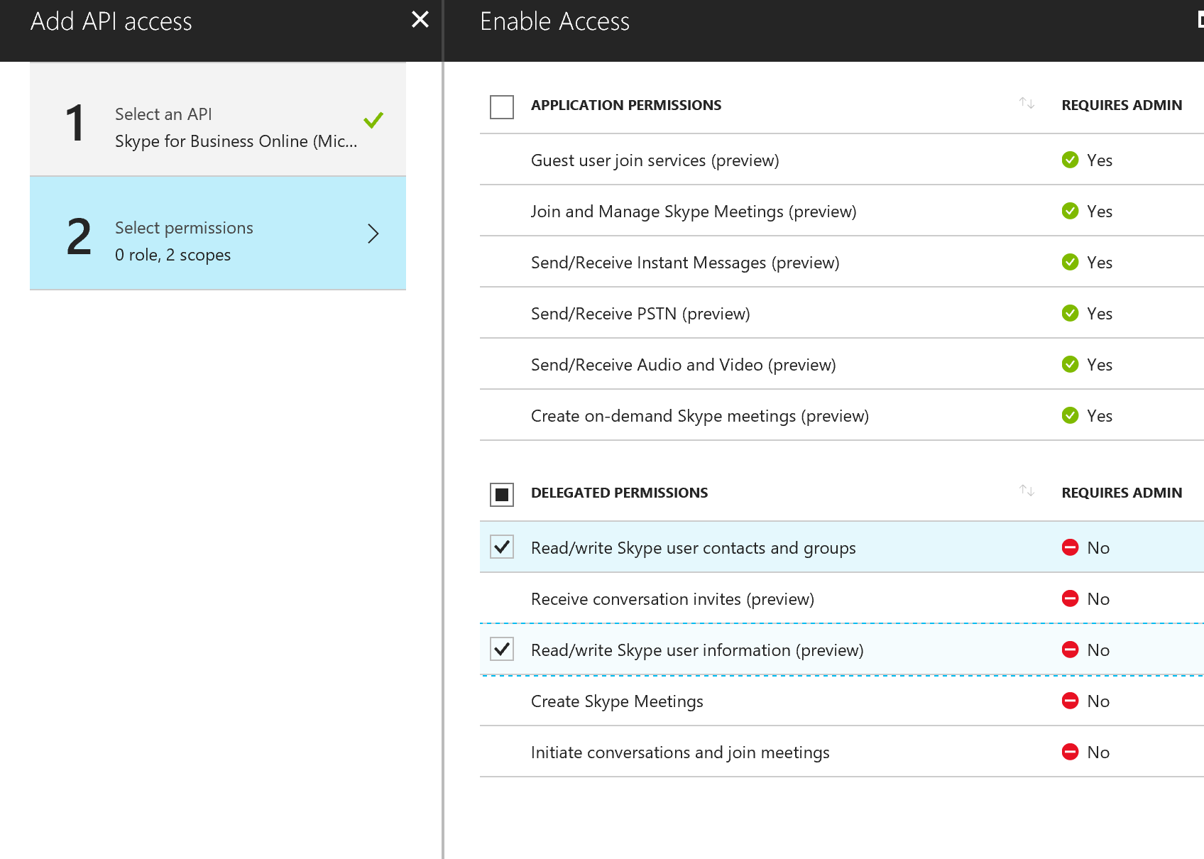Select Create Skype Meetings permission

click(x=842, y=701)
